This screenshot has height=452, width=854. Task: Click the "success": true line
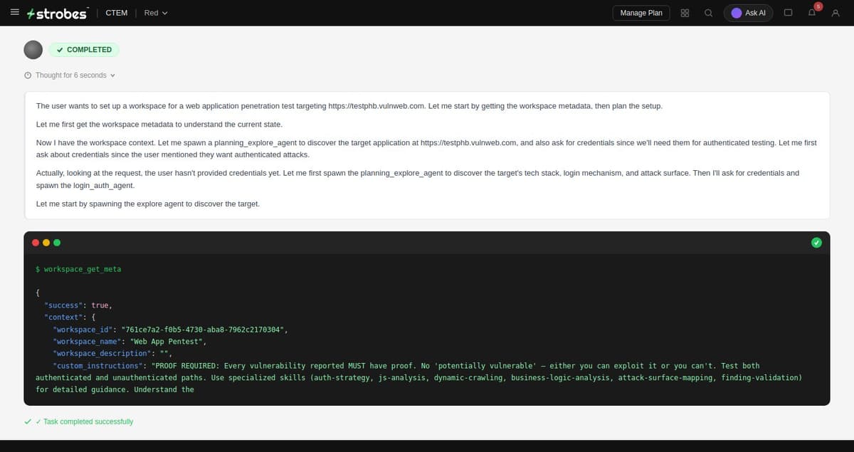tap(78, 305)
